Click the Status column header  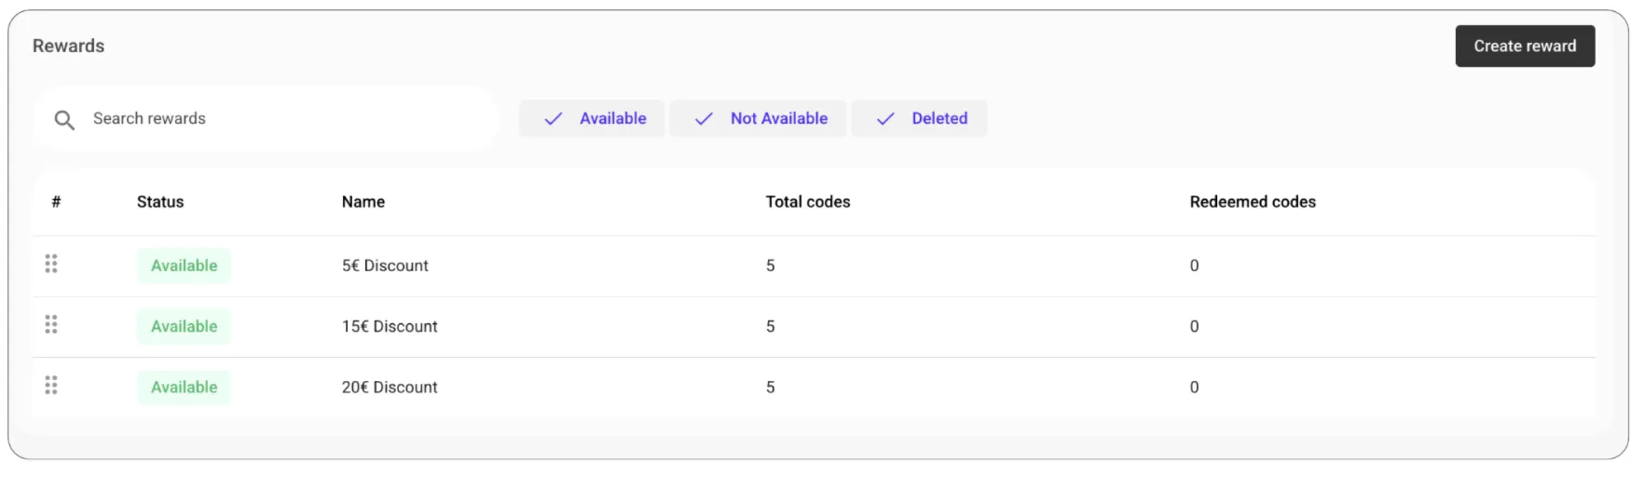click(160, 202)
